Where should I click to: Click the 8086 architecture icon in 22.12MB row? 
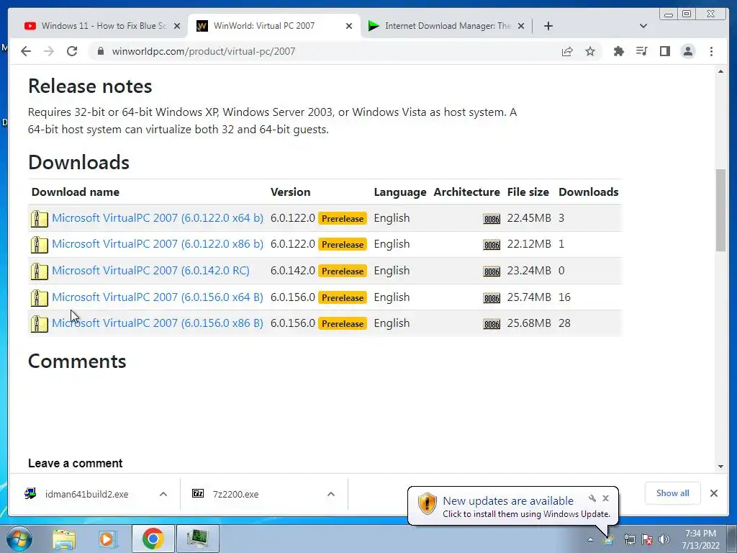pyautogui.click(x=492, y=245)
